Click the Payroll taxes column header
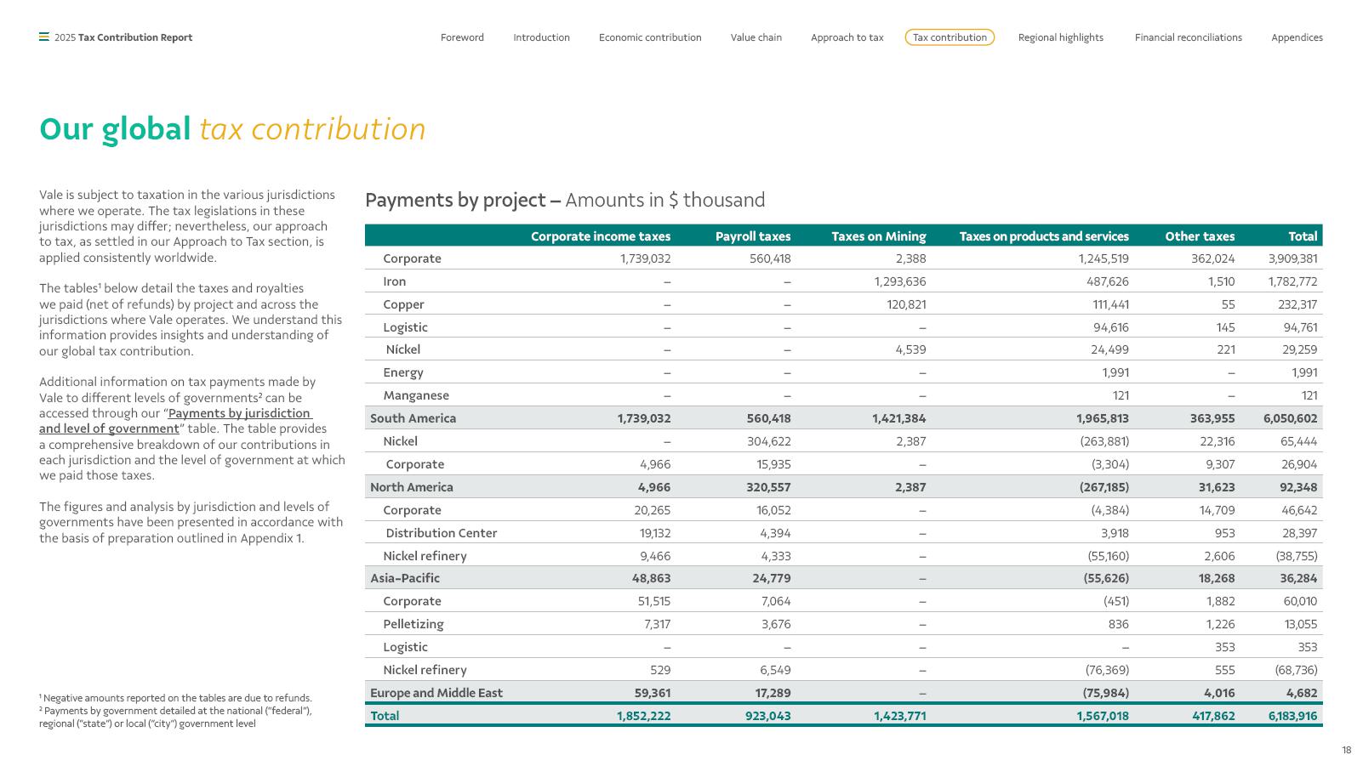Screen dimensions: 1363x766 point(753,236)
